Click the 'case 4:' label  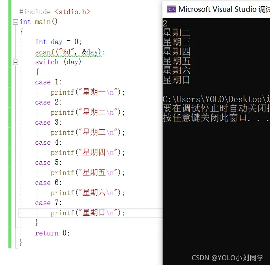[x=48, y=142]
